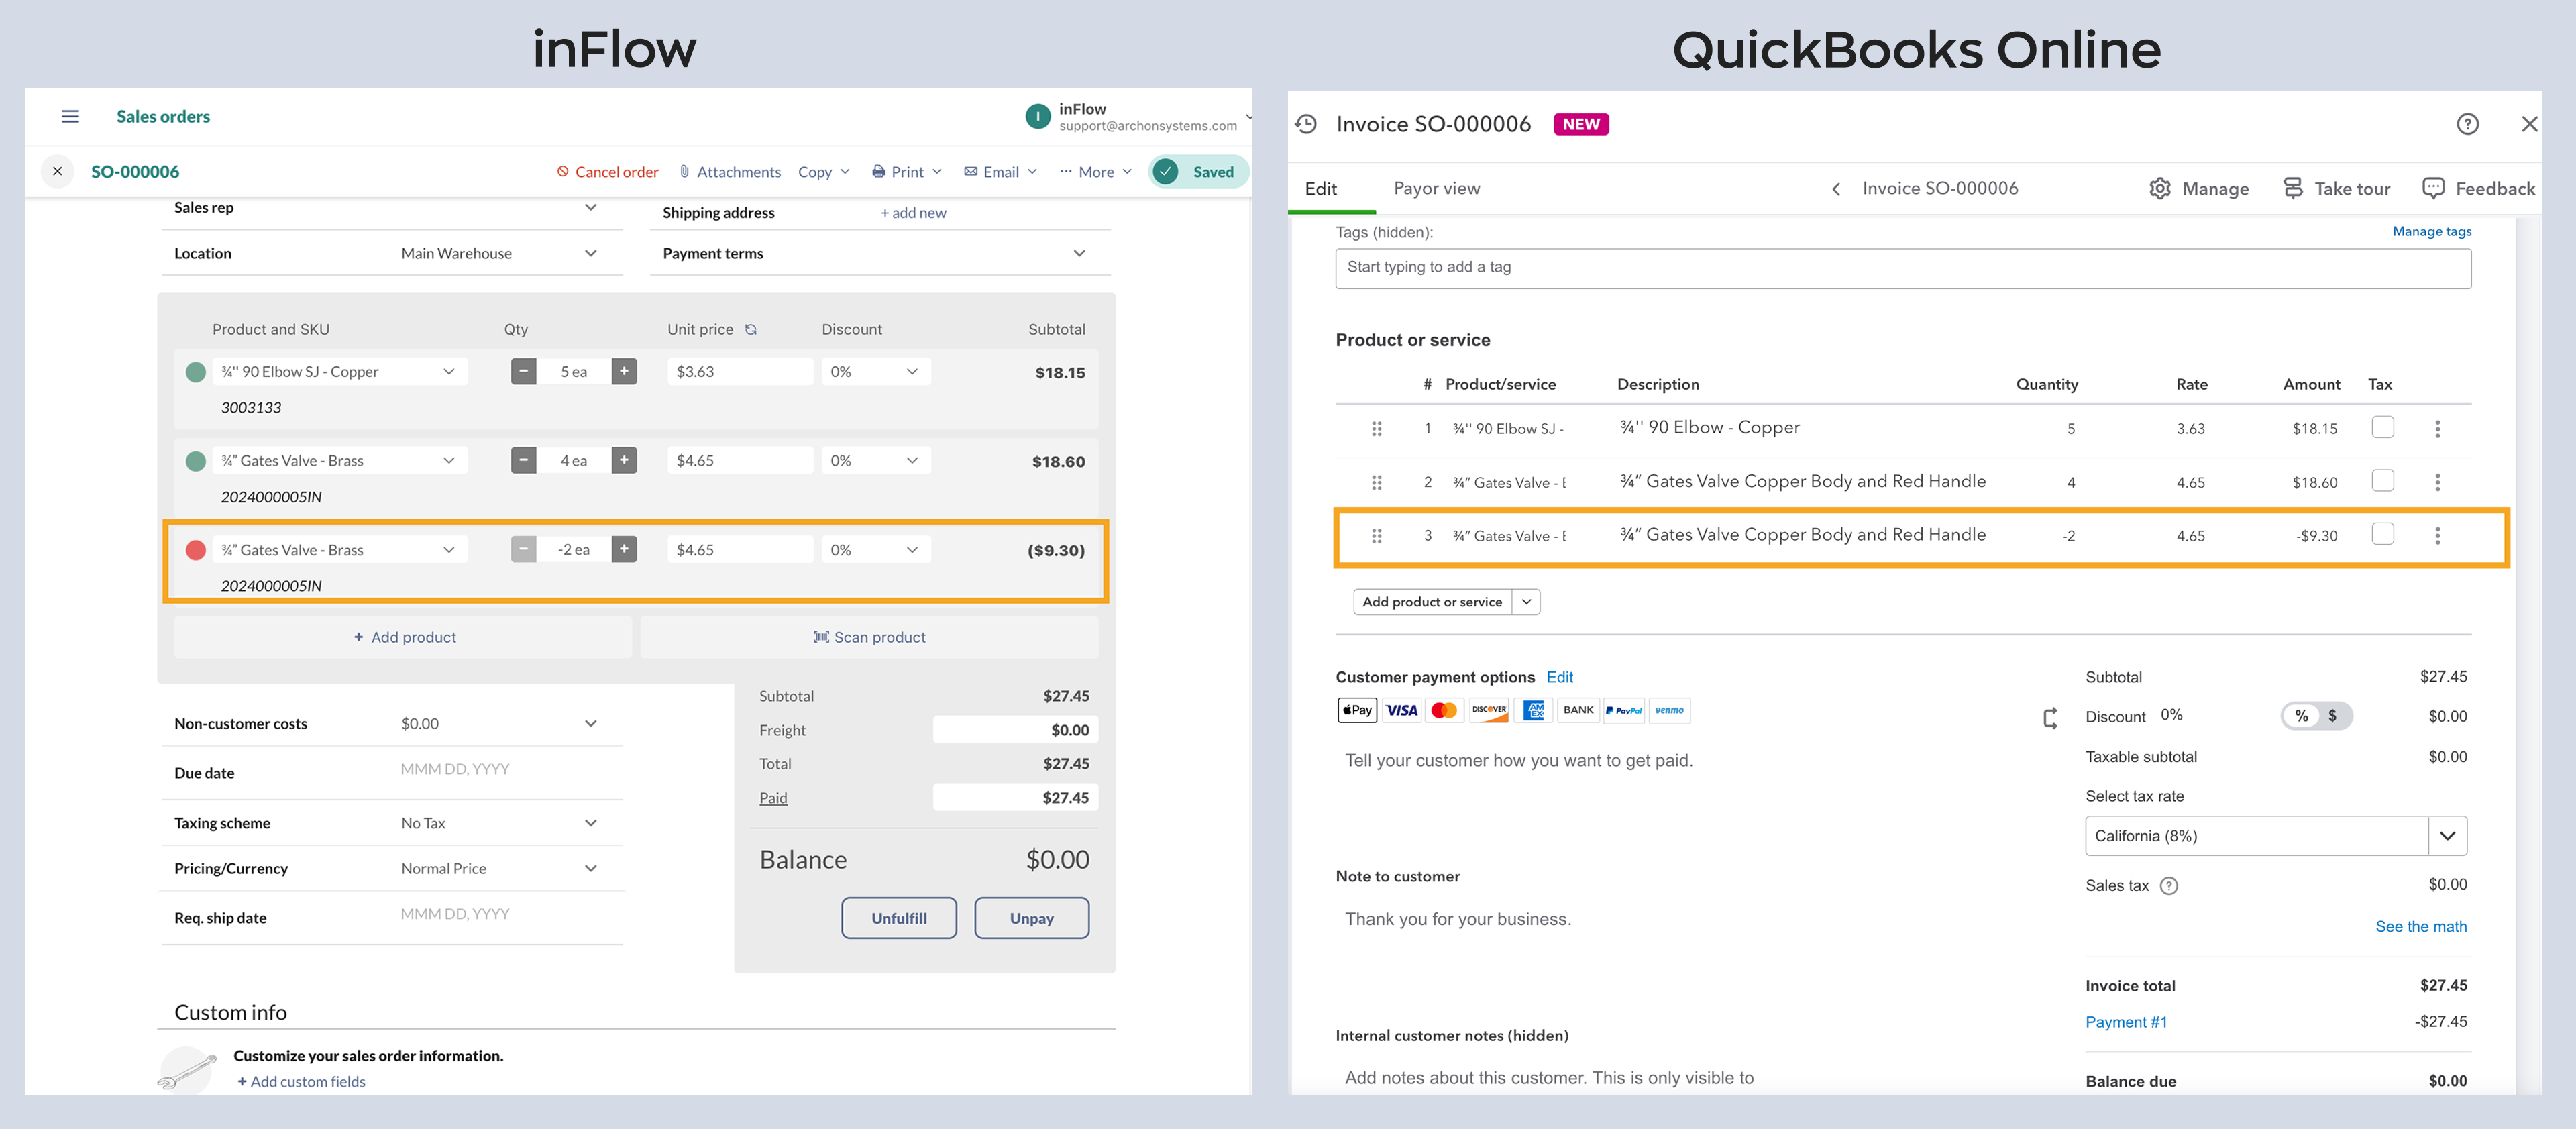This screenshot has width=2576, height=1129.
Task: Expand the Payment terms section
Action: pyautogui.click(x=1079, y=253)
